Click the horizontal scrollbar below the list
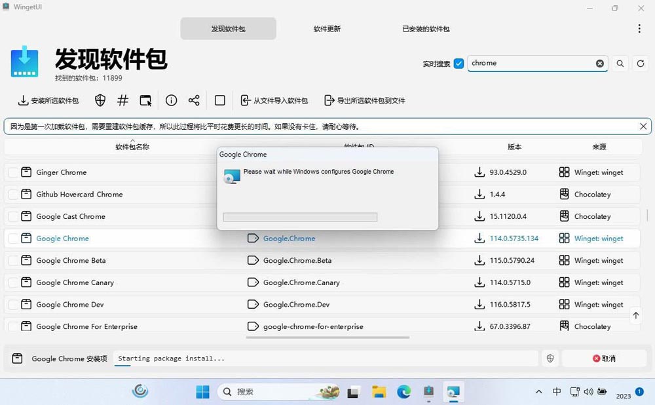 pyautogui.click(x=328, y=337)
